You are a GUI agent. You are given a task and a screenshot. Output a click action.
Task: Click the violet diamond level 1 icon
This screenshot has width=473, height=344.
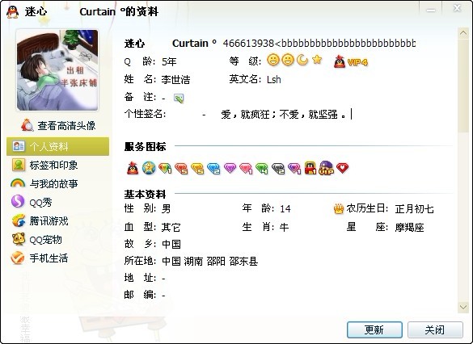click(x=294, y=169)
